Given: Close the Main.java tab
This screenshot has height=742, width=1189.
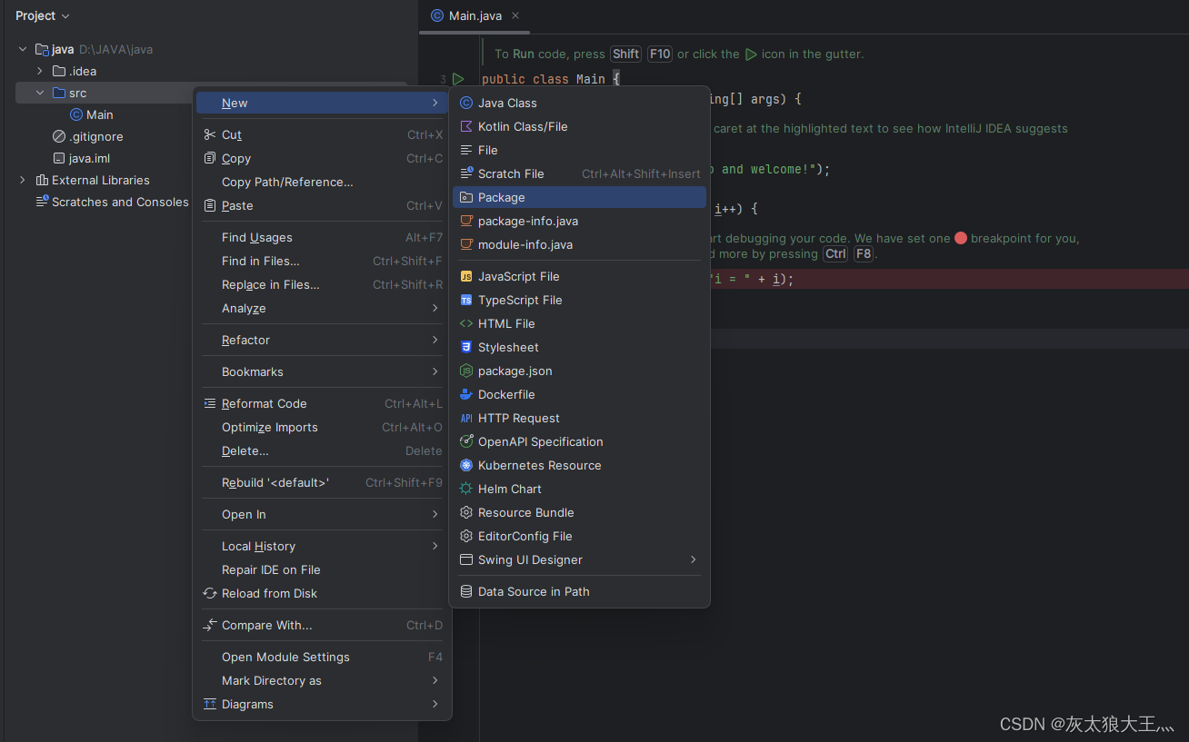Looking at the screenshot, I should click(515, 15).
